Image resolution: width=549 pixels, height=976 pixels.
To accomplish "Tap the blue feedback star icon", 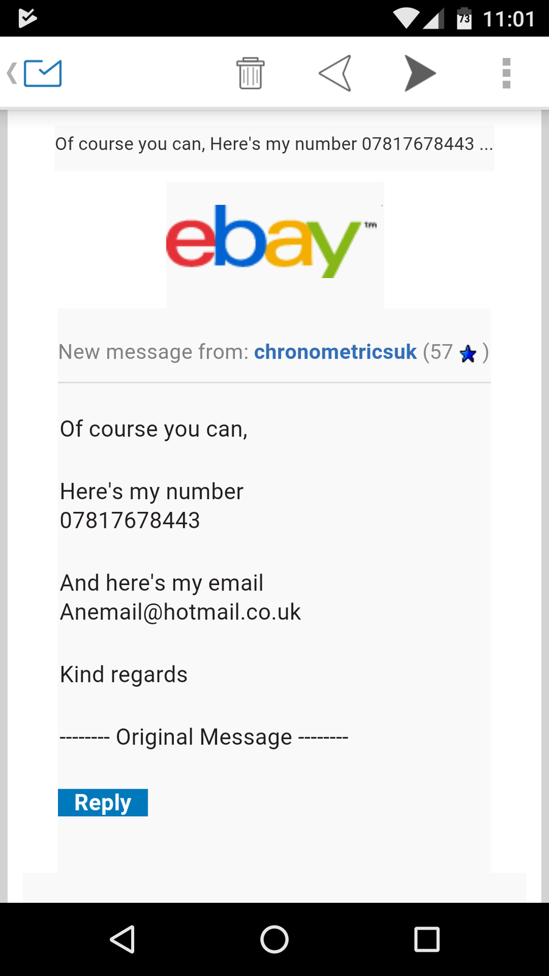I will coord(468,354).
